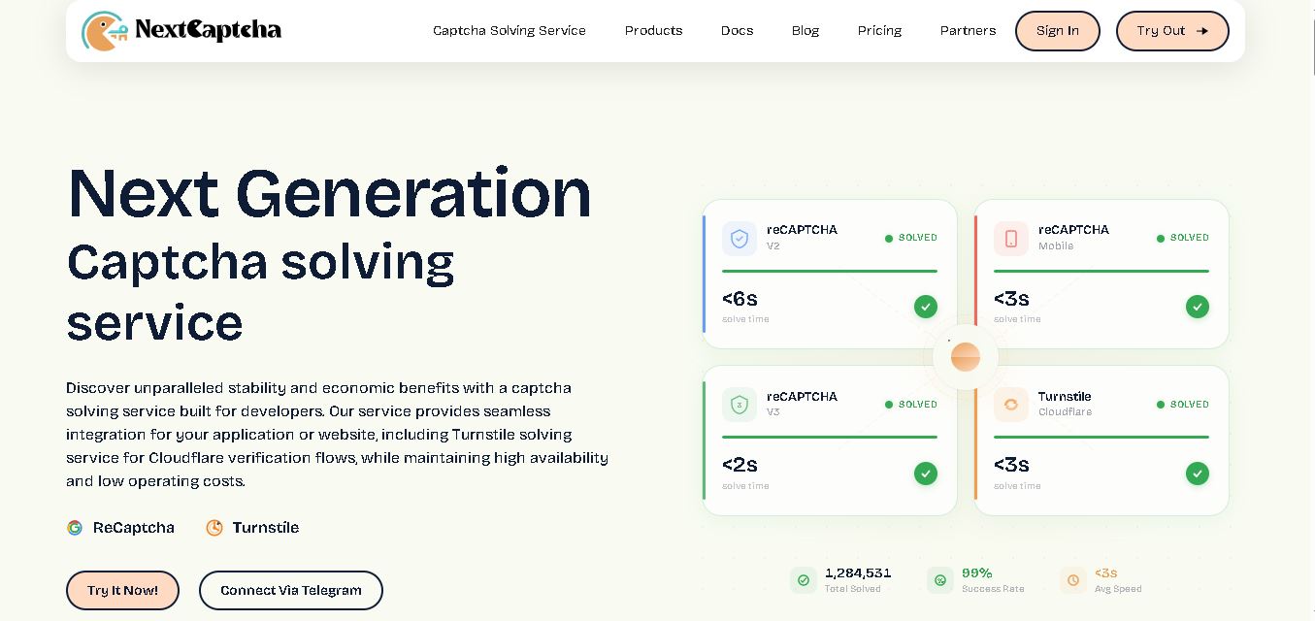
Task: Click the green progress bar on reCAPTCHA V2 card
Action: click(x=830, y=271)
